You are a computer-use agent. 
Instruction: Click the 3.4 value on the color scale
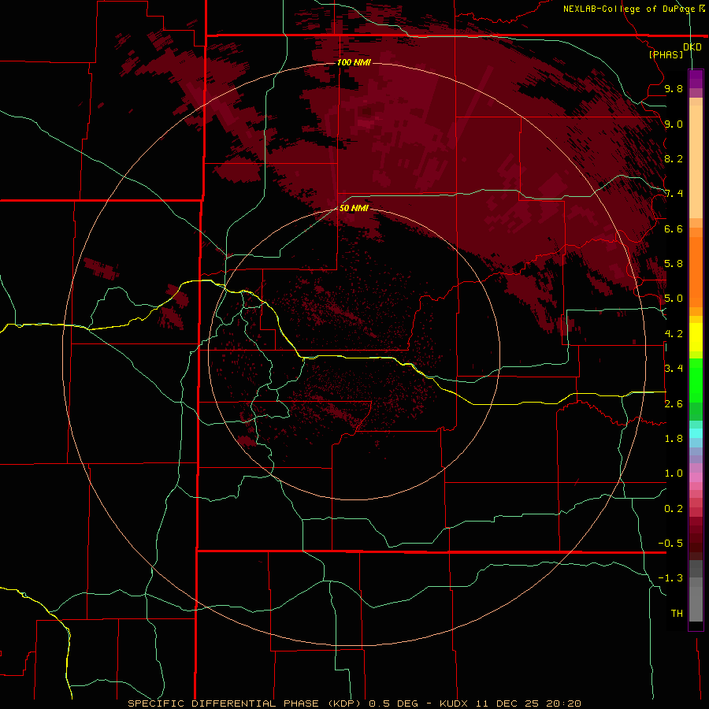(x=674, y=369)
